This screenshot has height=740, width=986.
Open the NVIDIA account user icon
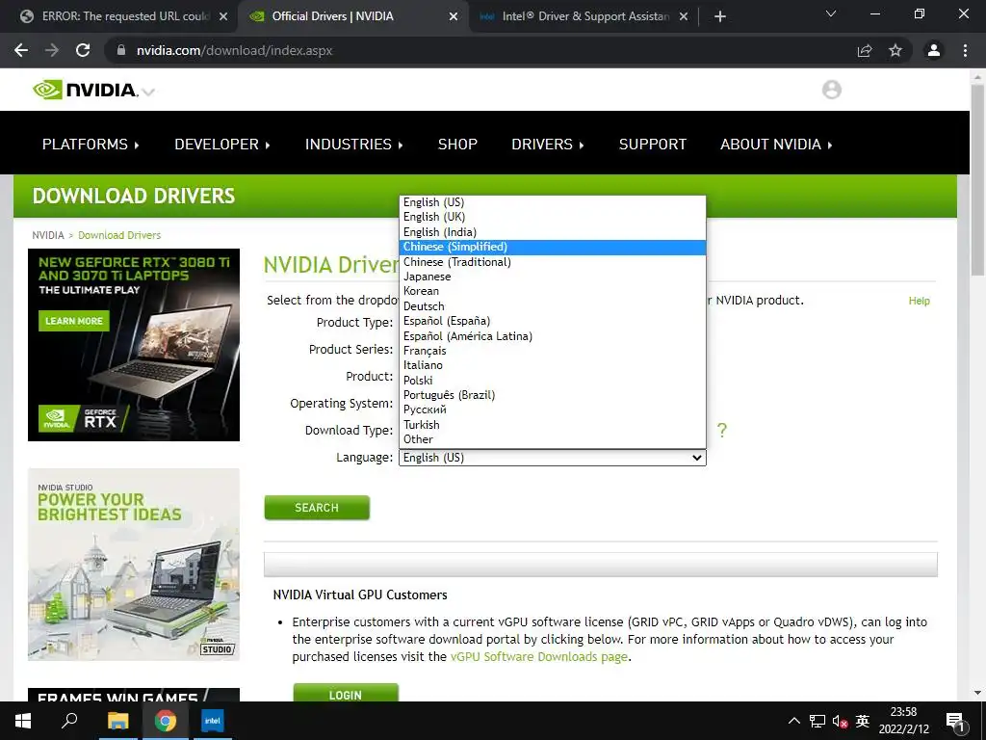(x=831, y=90)
